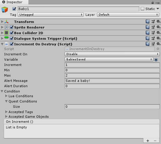This screenshot has width=161, height=144.
Task: Add a new On Increment event listener
Action: (x=148, y=141)
